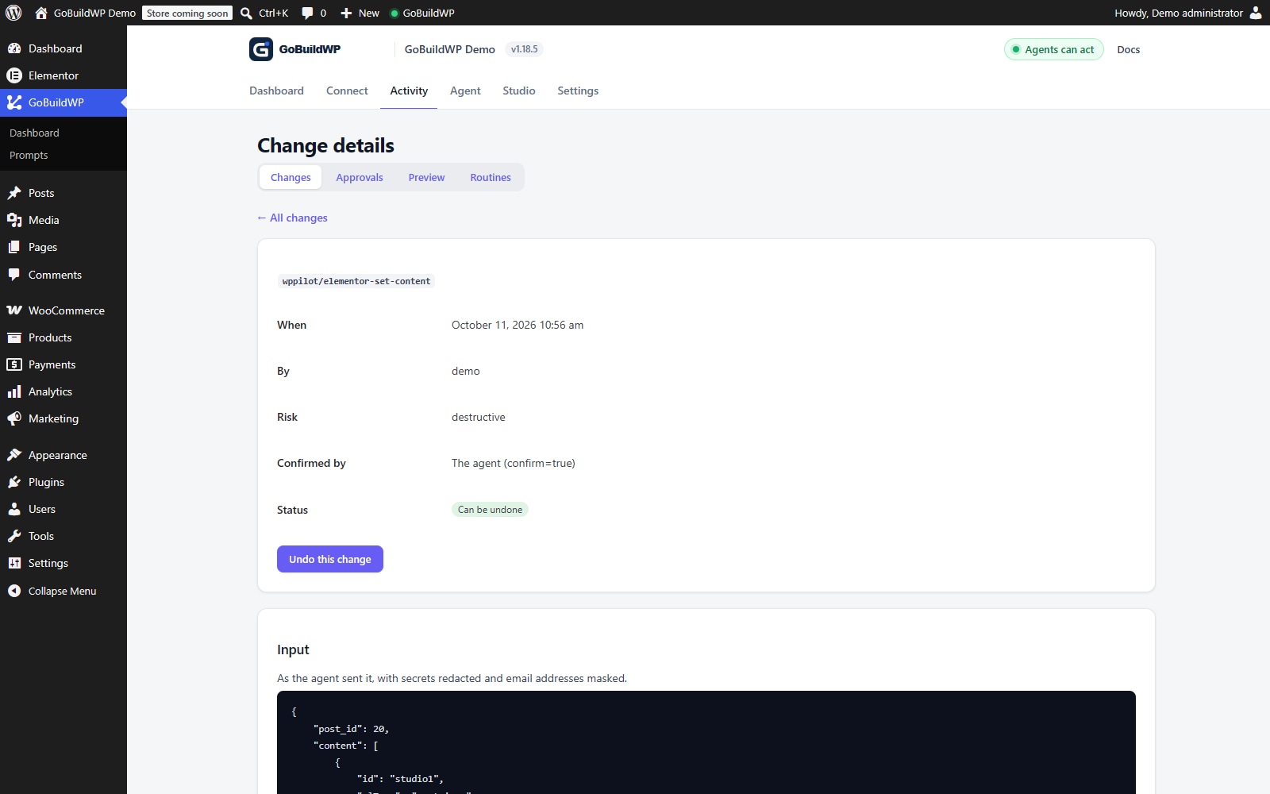The width and height of the screenshot is (1270, 794).
Task: Click the Analytics bar chart icon
Action: (x=14, y=391)
